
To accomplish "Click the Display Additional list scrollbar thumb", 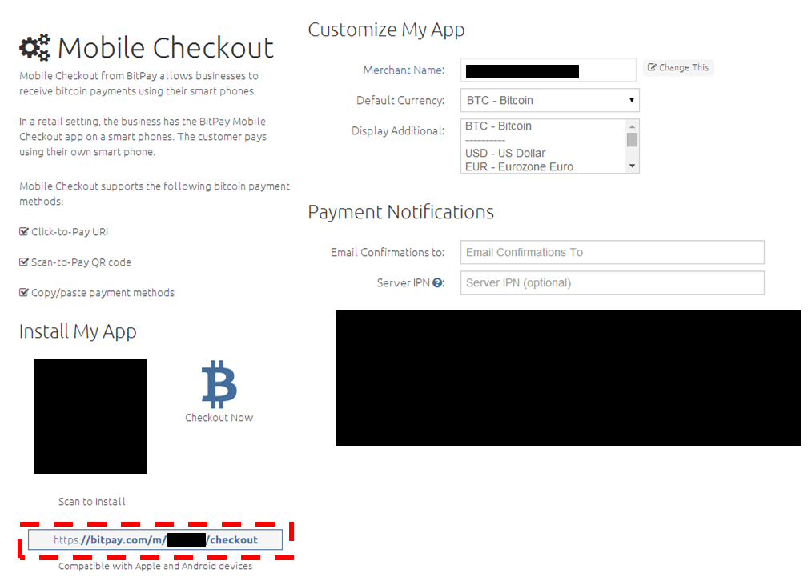I will coord(633,140).
